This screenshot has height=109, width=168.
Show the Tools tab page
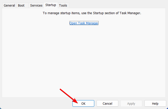[63, 5]
